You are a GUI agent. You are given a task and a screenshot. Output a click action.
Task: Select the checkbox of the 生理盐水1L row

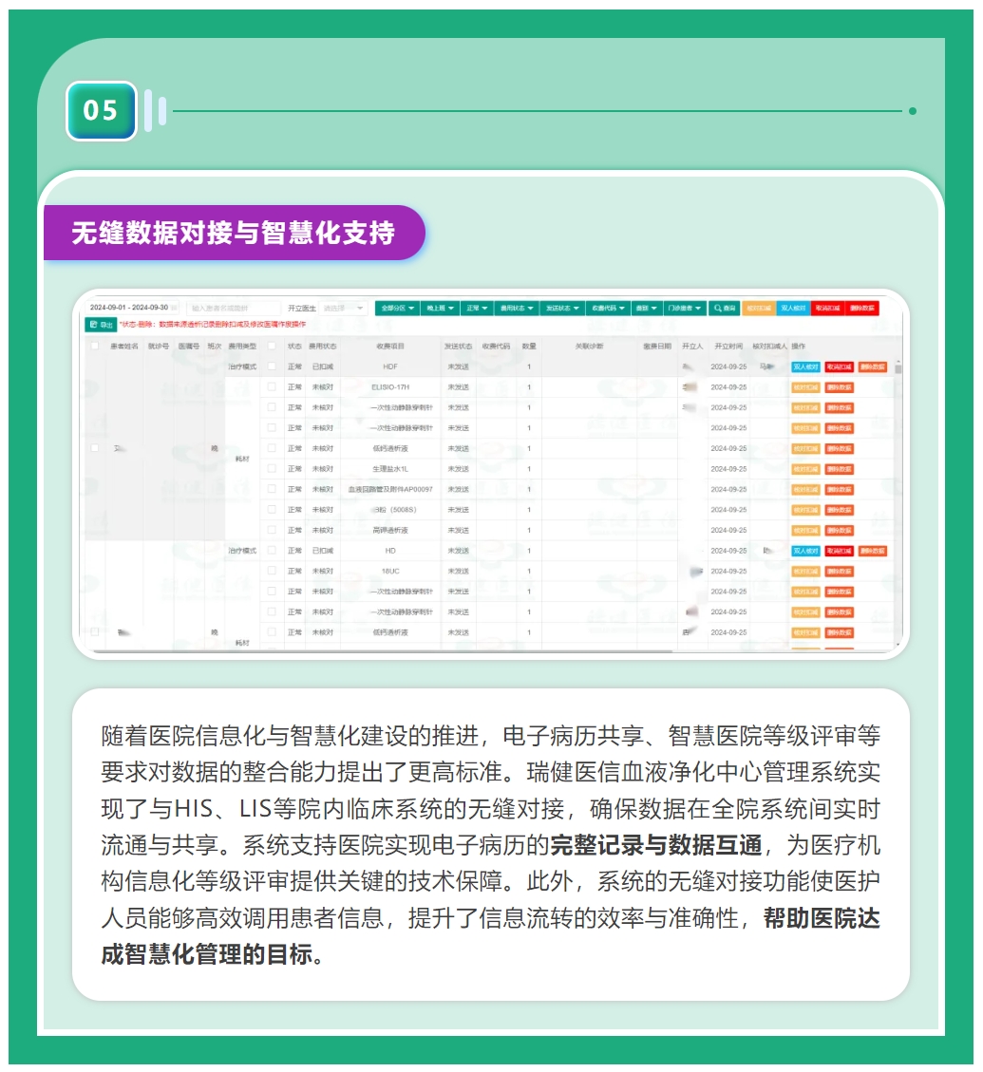tap(272, 469)
